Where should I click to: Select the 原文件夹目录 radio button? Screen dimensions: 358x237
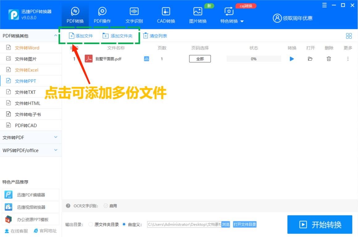[90, 225]
